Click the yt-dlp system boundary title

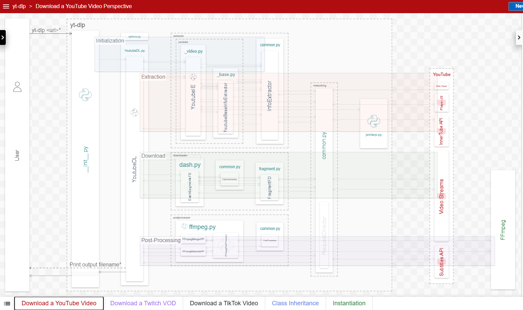tap(78, 25)
